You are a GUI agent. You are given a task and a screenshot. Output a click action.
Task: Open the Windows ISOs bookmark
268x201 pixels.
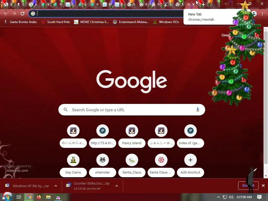[166, 22]
